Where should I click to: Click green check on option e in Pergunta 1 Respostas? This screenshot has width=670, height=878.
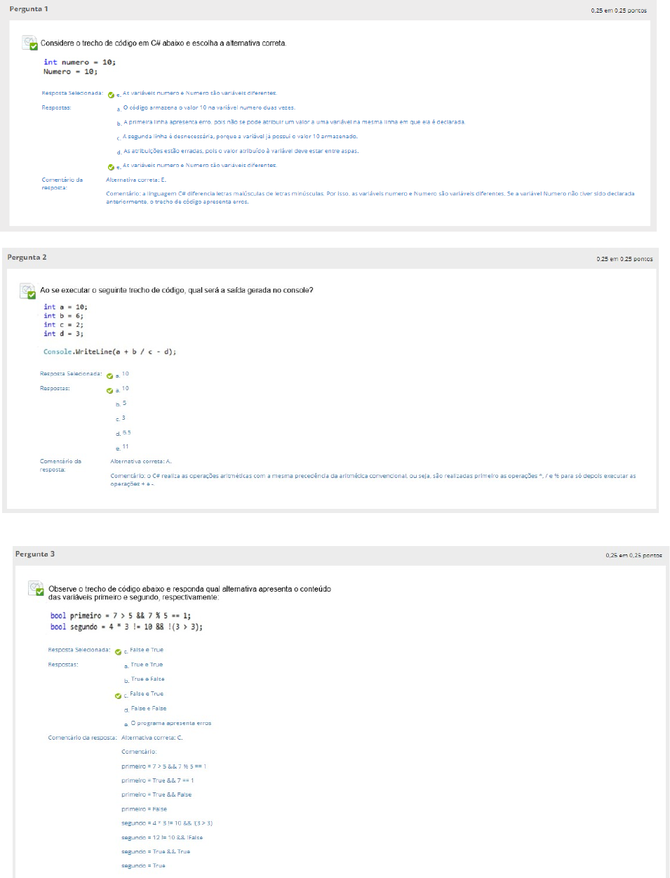pyautogui.click(x=111, y=167)
